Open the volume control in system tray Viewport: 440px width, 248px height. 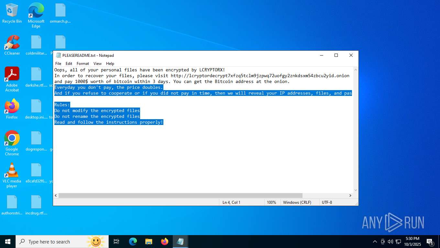(390, 242)
